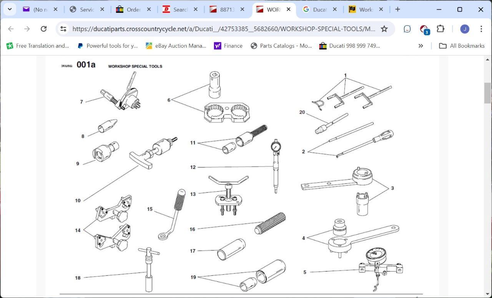
Task: Open the profile avatar labeled J
Action: [465, 29]
